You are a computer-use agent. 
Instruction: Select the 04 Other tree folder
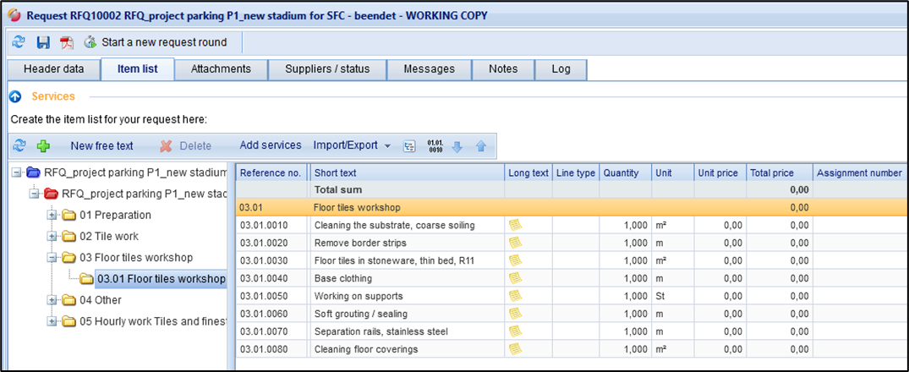[x=100, y=299]
